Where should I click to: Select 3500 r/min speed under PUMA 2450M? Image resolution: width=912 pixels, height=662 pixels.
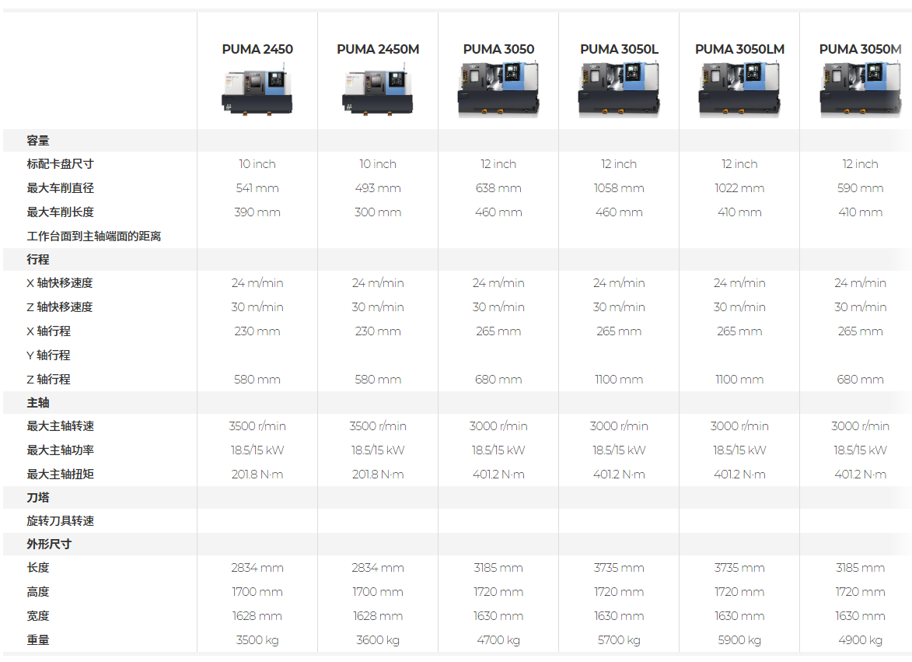click(378, 426)
